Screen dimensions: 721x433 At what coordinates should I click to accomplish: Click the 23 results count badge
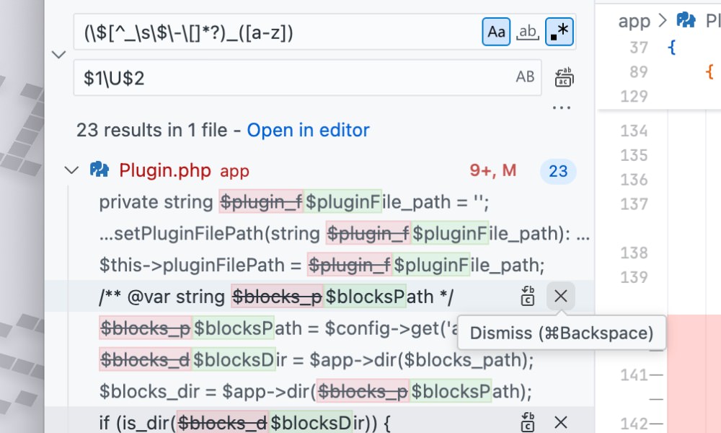pyautogui.click(x=558, y=171)
